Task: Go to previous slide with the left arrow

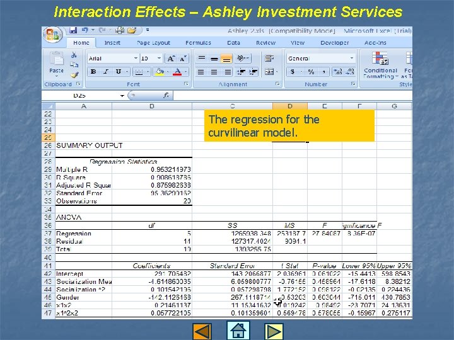Action: tap(202, 331)
